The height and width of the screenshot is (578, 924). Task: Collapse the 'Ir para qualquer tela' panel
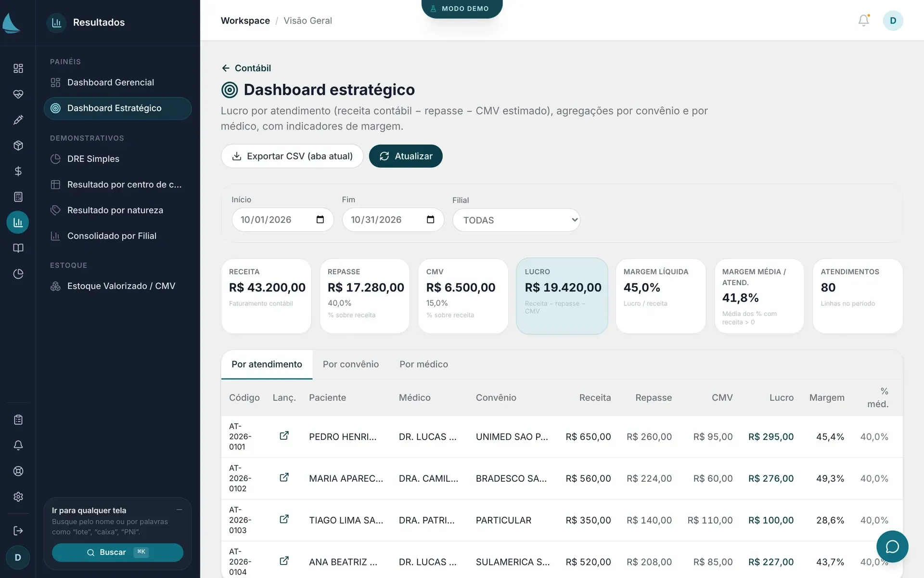[x=179, y=510]
